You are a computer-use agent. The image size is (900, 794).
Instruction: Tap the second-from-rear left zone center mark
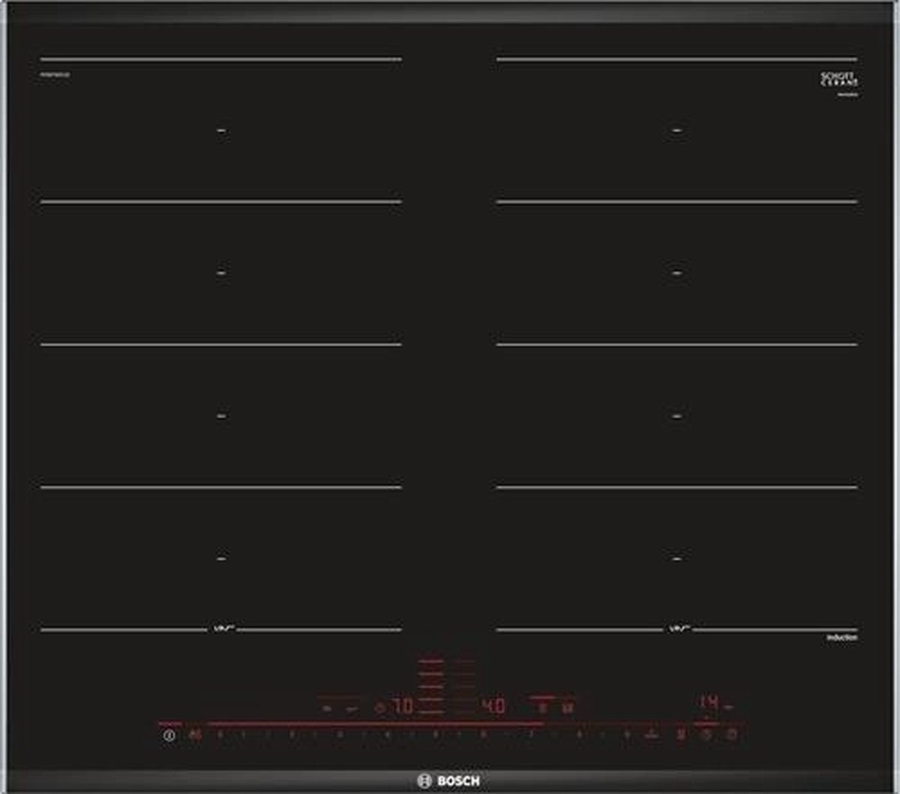tap(221, 273)
